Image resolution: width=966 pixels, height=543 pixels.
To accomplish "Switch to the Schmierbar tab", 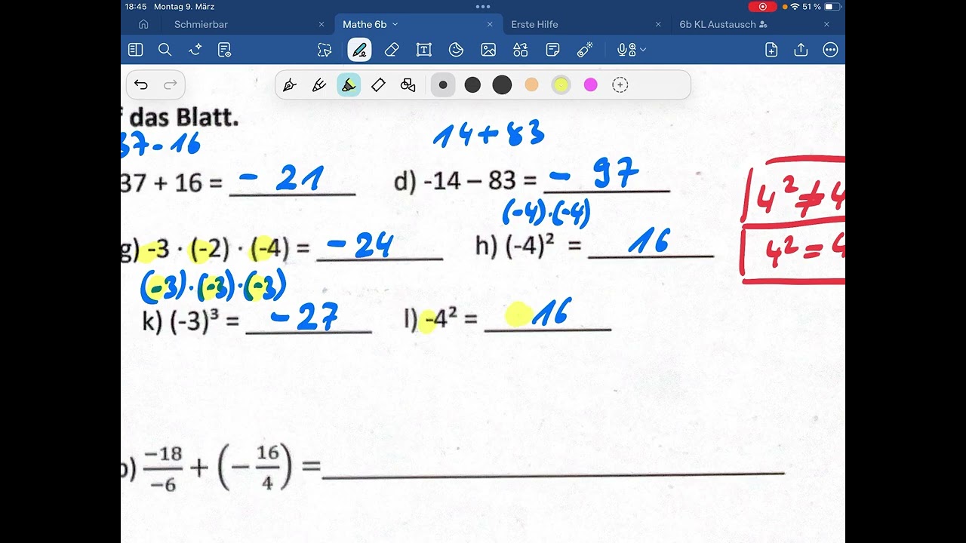I will 201,24.
